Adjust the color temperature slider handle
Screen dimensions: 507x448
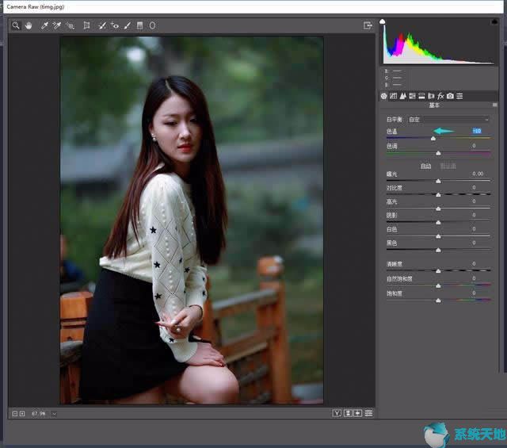click(x=433, y=139)
